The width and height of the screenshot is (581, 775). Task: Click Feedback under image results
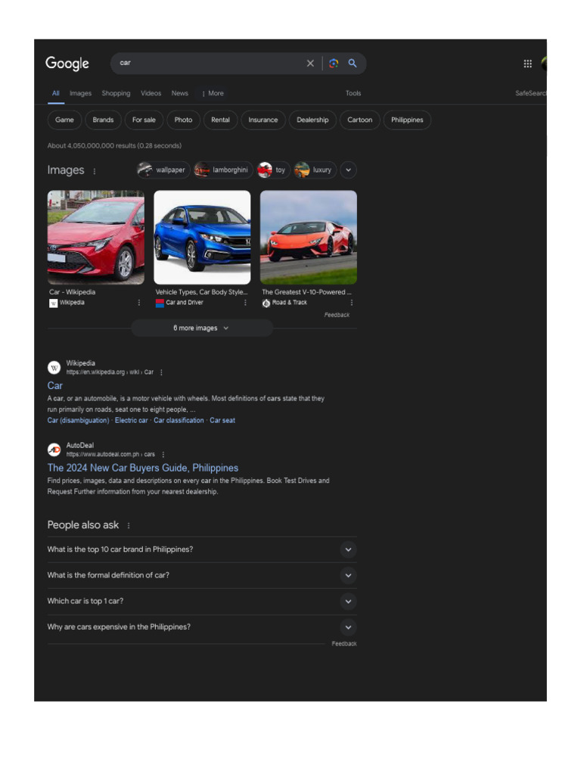click(337, 315)
